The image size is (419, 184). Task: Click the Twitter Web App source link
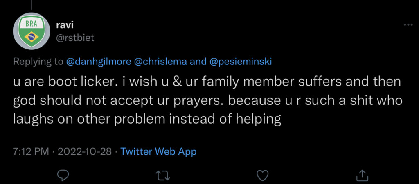click(159, 151)
